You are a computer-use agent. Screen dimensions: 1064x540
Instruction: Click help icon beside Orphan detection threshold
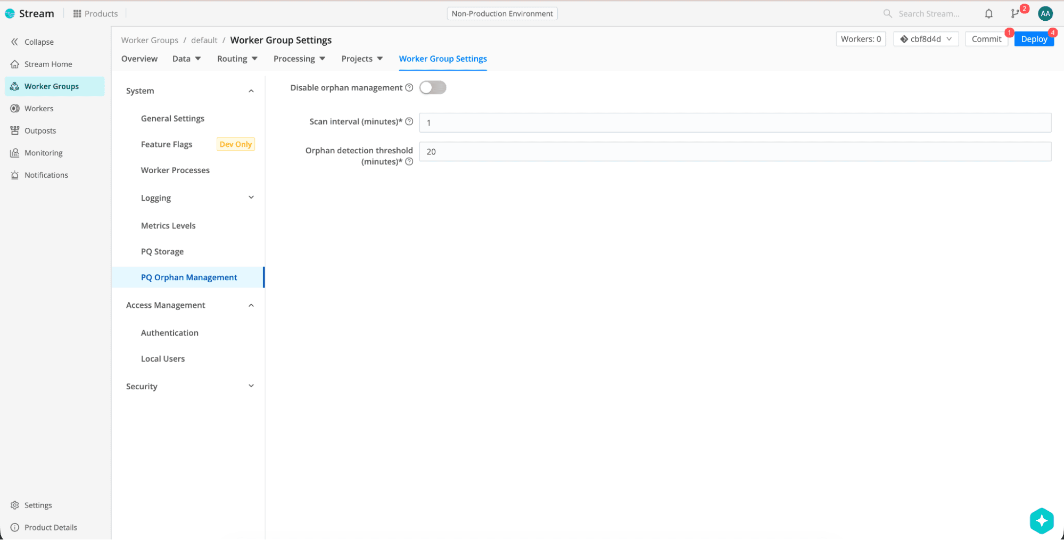409,161
